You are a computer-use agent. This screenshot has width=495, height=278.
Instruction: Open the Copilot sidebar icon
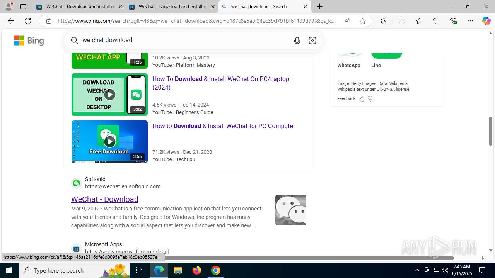coord(486,21)
